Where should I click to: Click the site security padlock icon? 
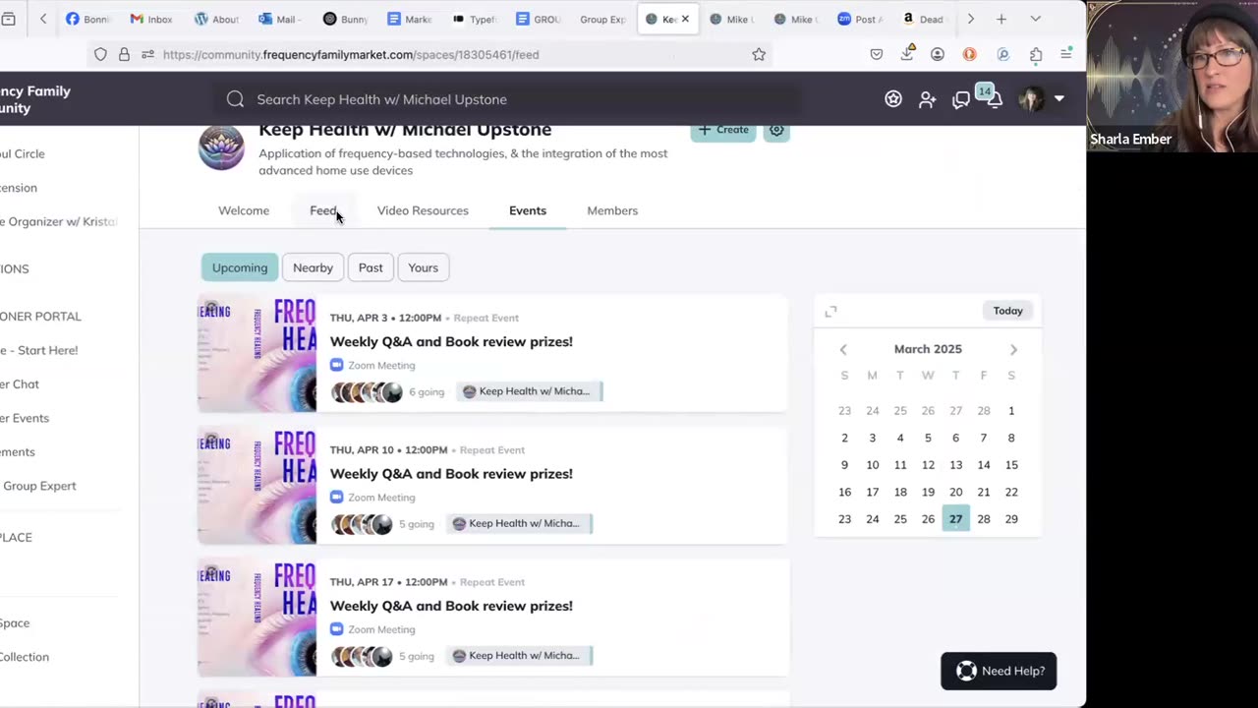pyautogui.click(x=124, y=54)
